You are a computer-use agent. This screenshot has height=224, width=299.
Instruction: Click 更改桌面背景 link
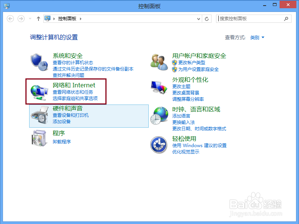coord(186,93)
